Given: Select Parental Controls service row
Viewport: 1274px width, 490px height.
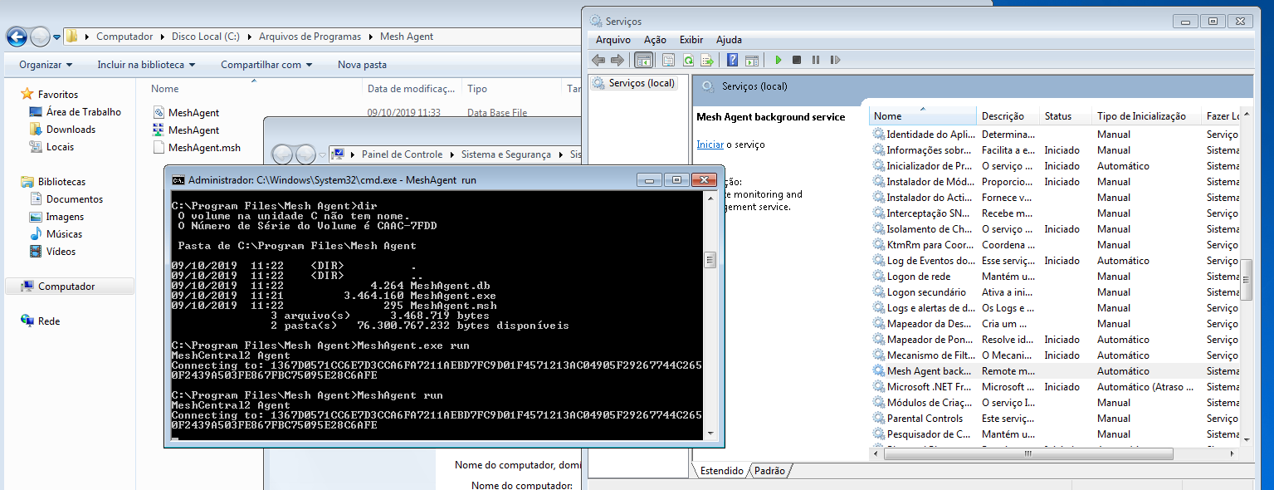Looking at the screenshot, I should point(1056,419).
